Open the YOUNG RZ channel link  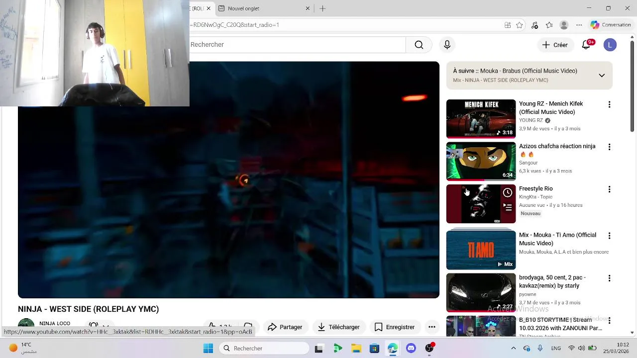click(x=531, y=120)
